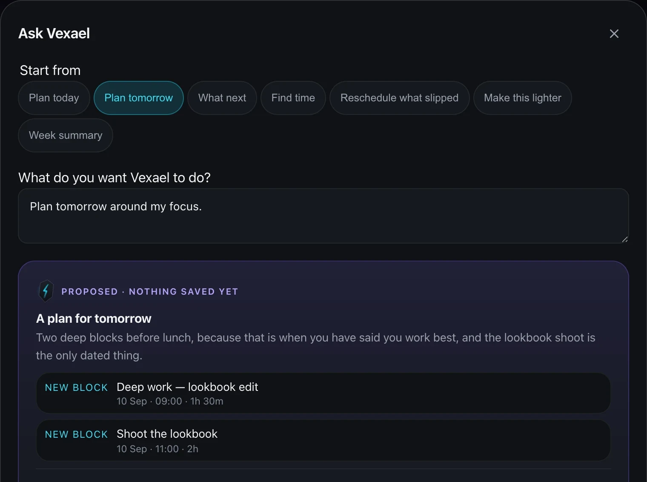Screen dimensions: 647x482
Task: Click the plan explanation paragraph
Action: pos(315,347)
